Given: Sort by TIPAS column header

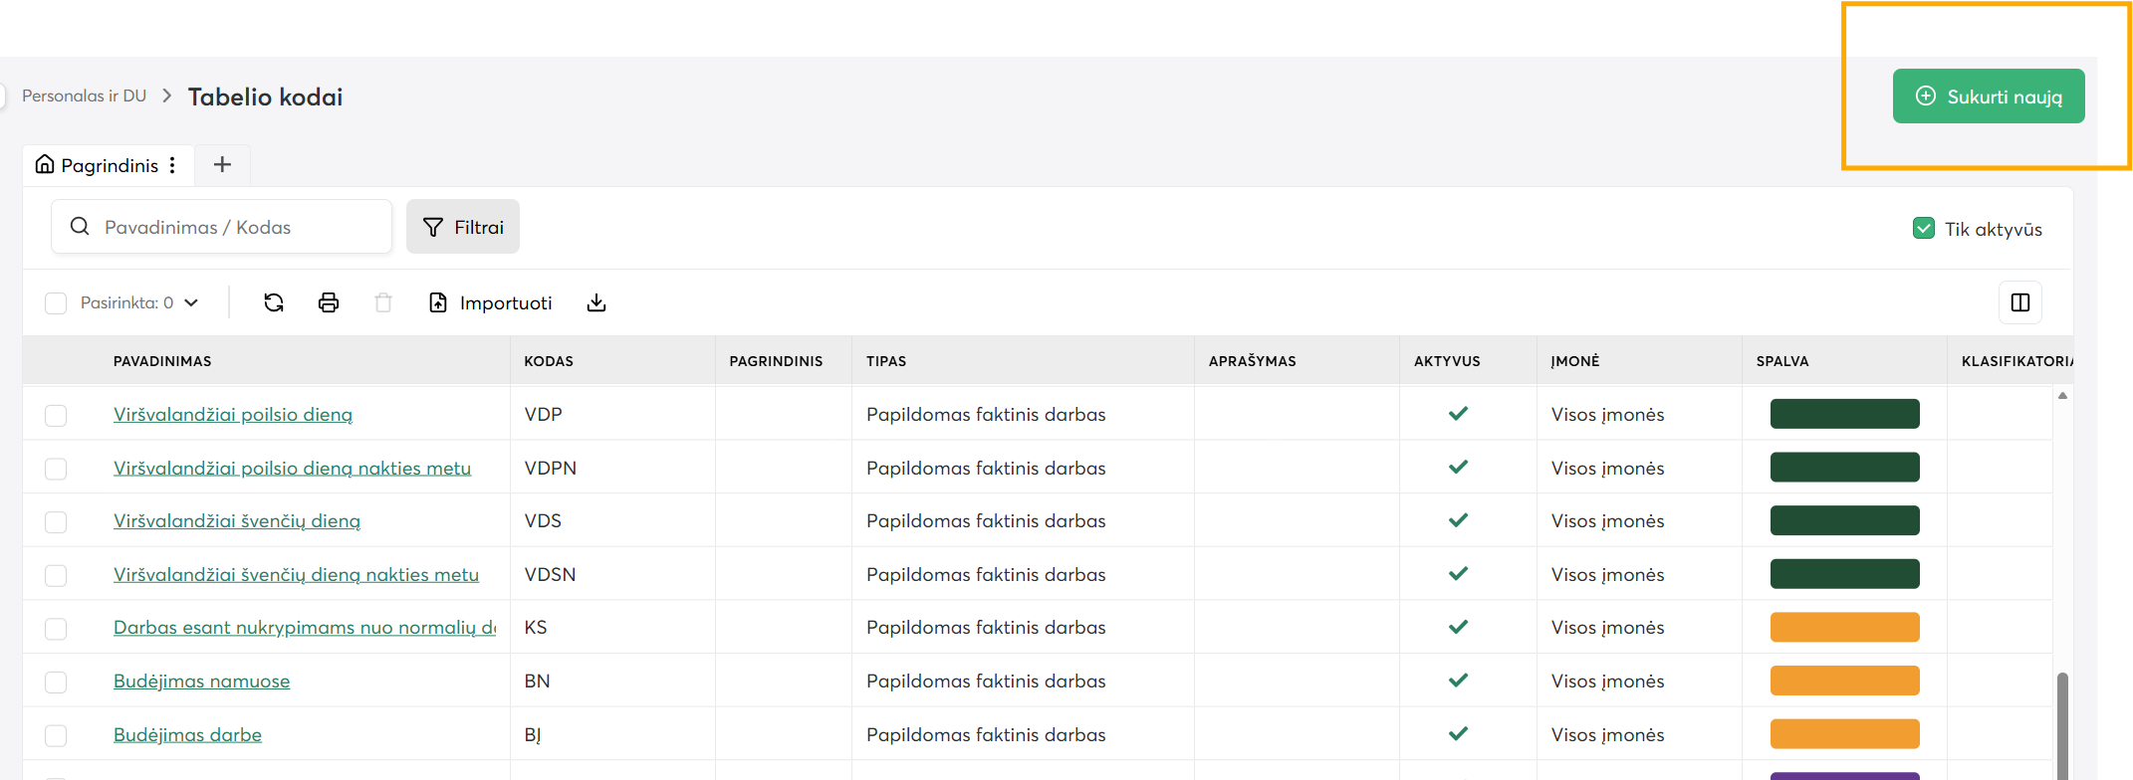Looking at the screenshot, I should tap(886, 361).
